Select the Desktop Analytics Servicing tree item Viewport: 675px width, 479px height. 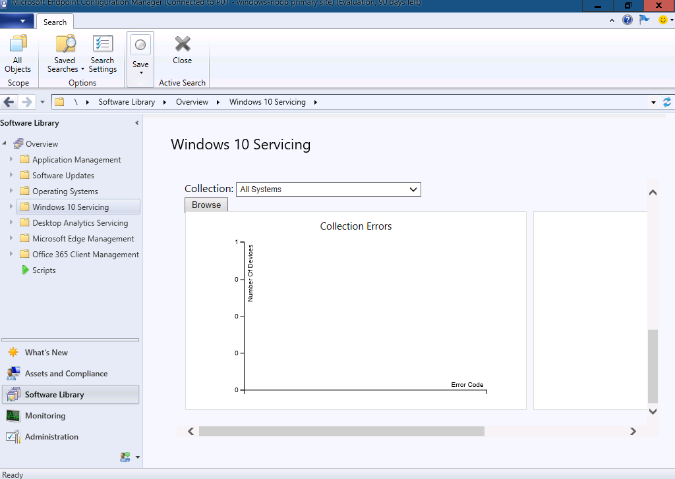click(x=80, y=222)
